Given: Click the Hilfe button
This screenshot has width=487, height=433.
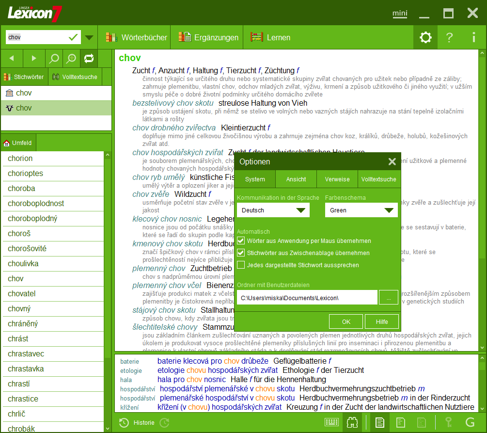Looking at the screenshot, I should click(x=382, y=321).
